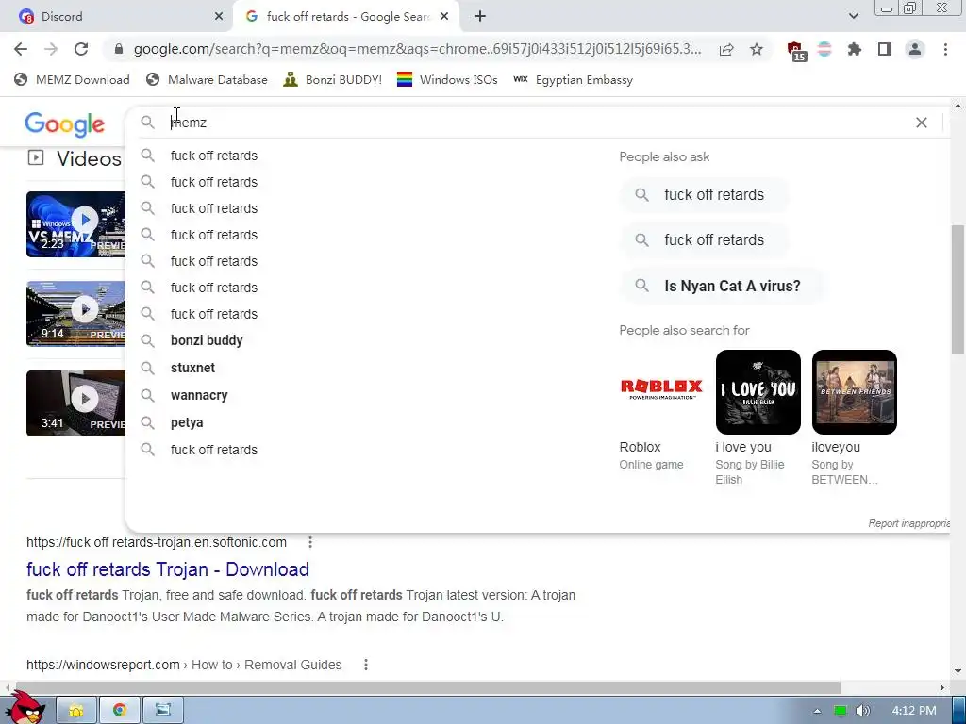
Task: Click the 4:12 PM clock
Action: pyautogui.click(x=914, y=711)
